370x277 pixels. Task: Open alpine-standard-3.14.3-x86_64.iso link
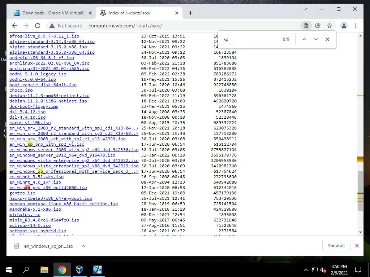[x=52, y=41]
